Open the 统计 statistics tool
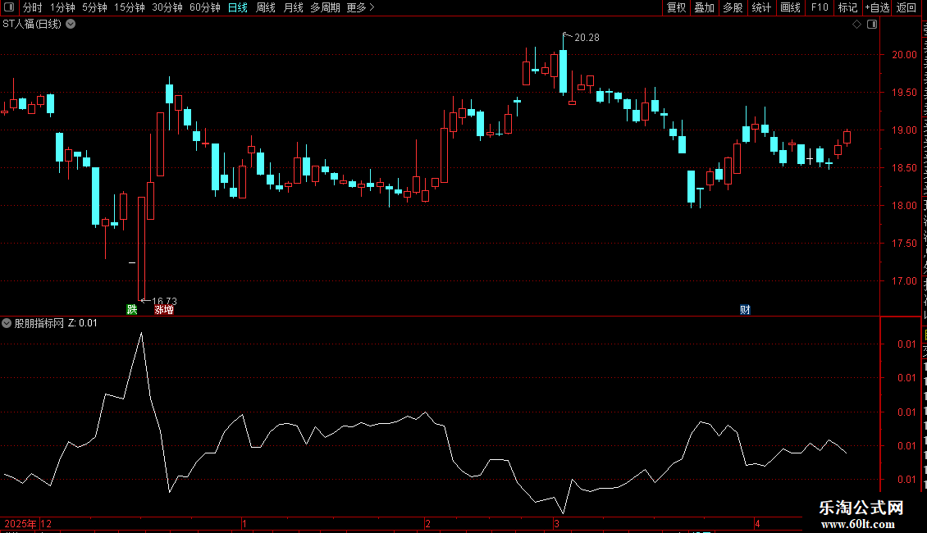Screen dimensions: 927x533 click(761, 7)
